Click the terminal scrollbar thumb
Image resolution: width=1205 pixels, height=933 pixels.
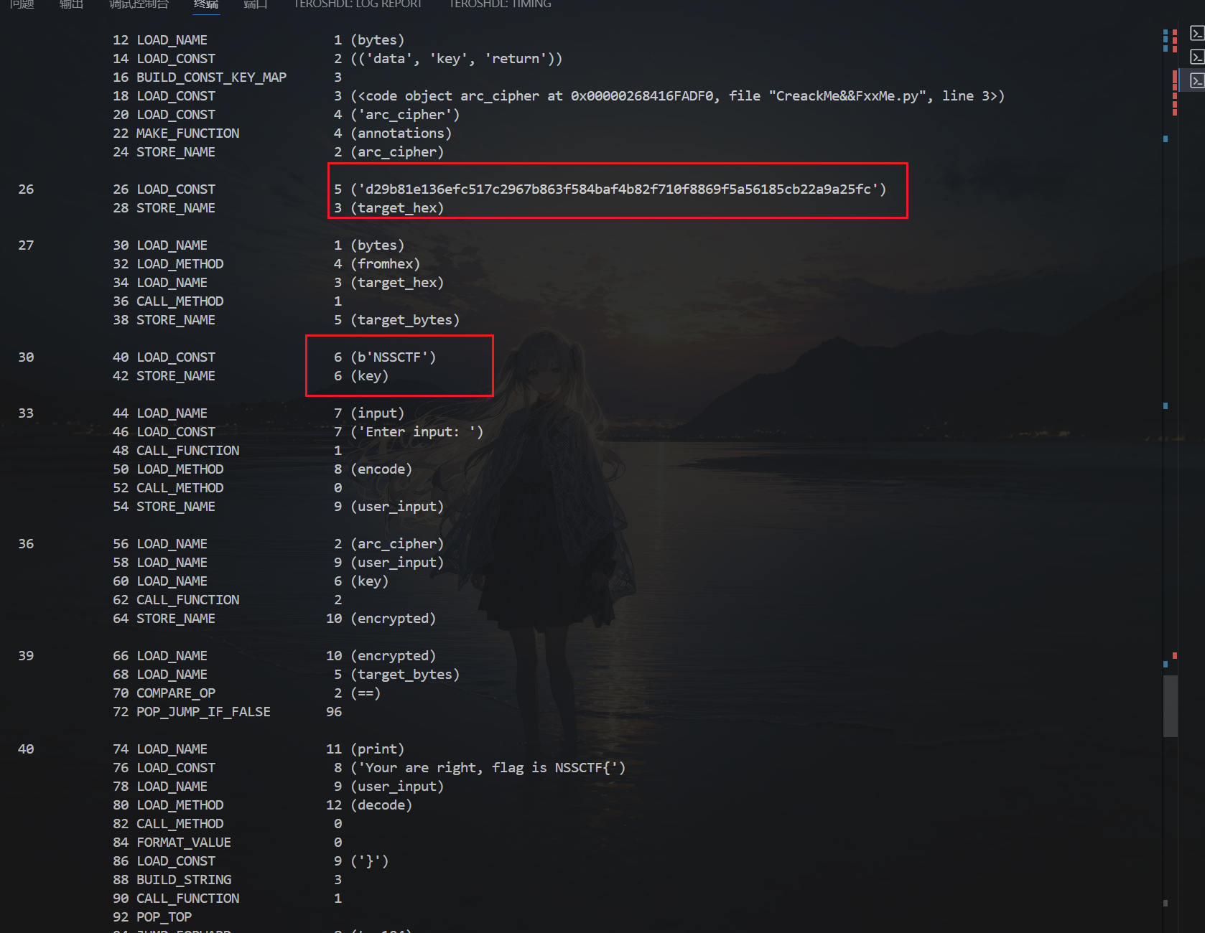click(x=1171, y=705)
